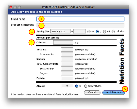Click the Product description input field

[80, 25]
